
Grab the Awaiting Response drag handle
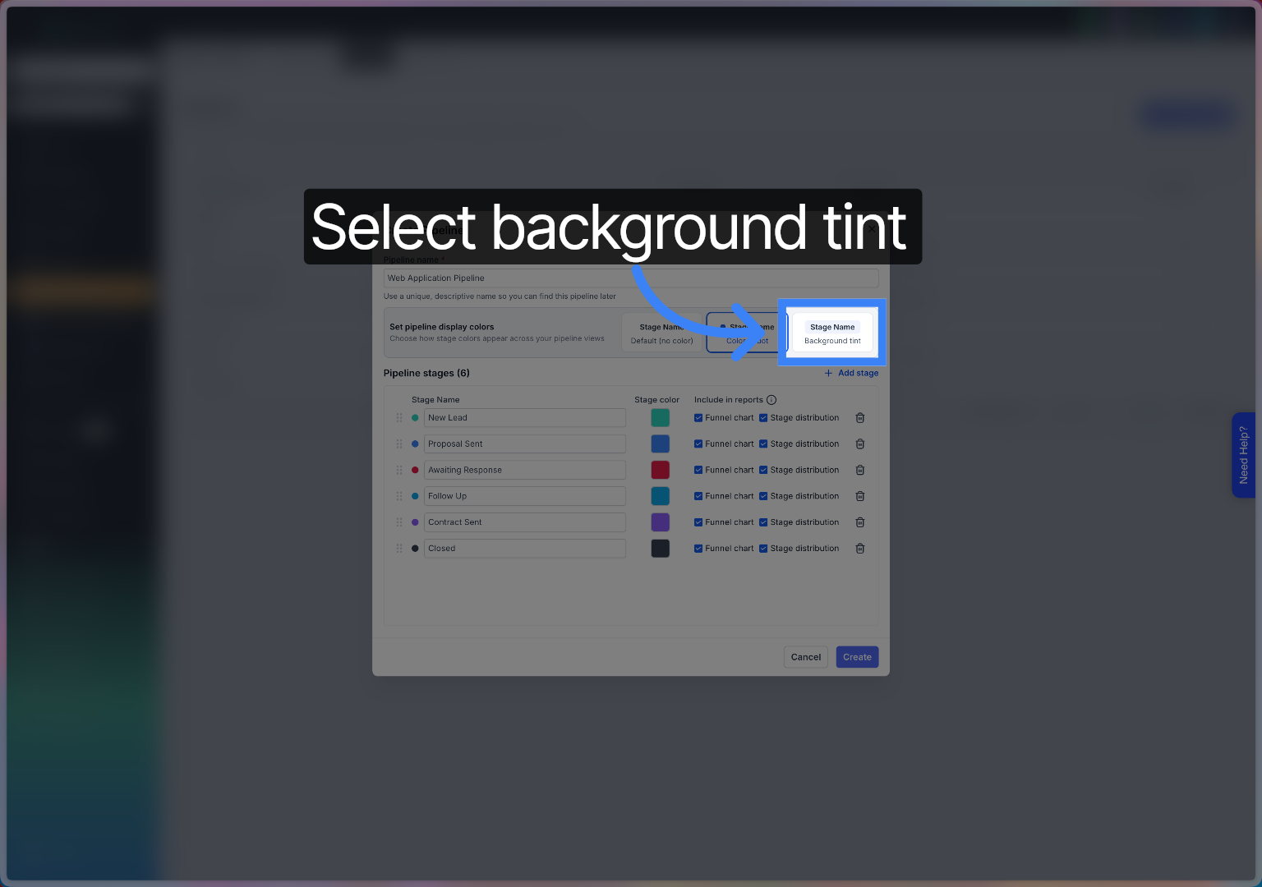tap(399, 471)
